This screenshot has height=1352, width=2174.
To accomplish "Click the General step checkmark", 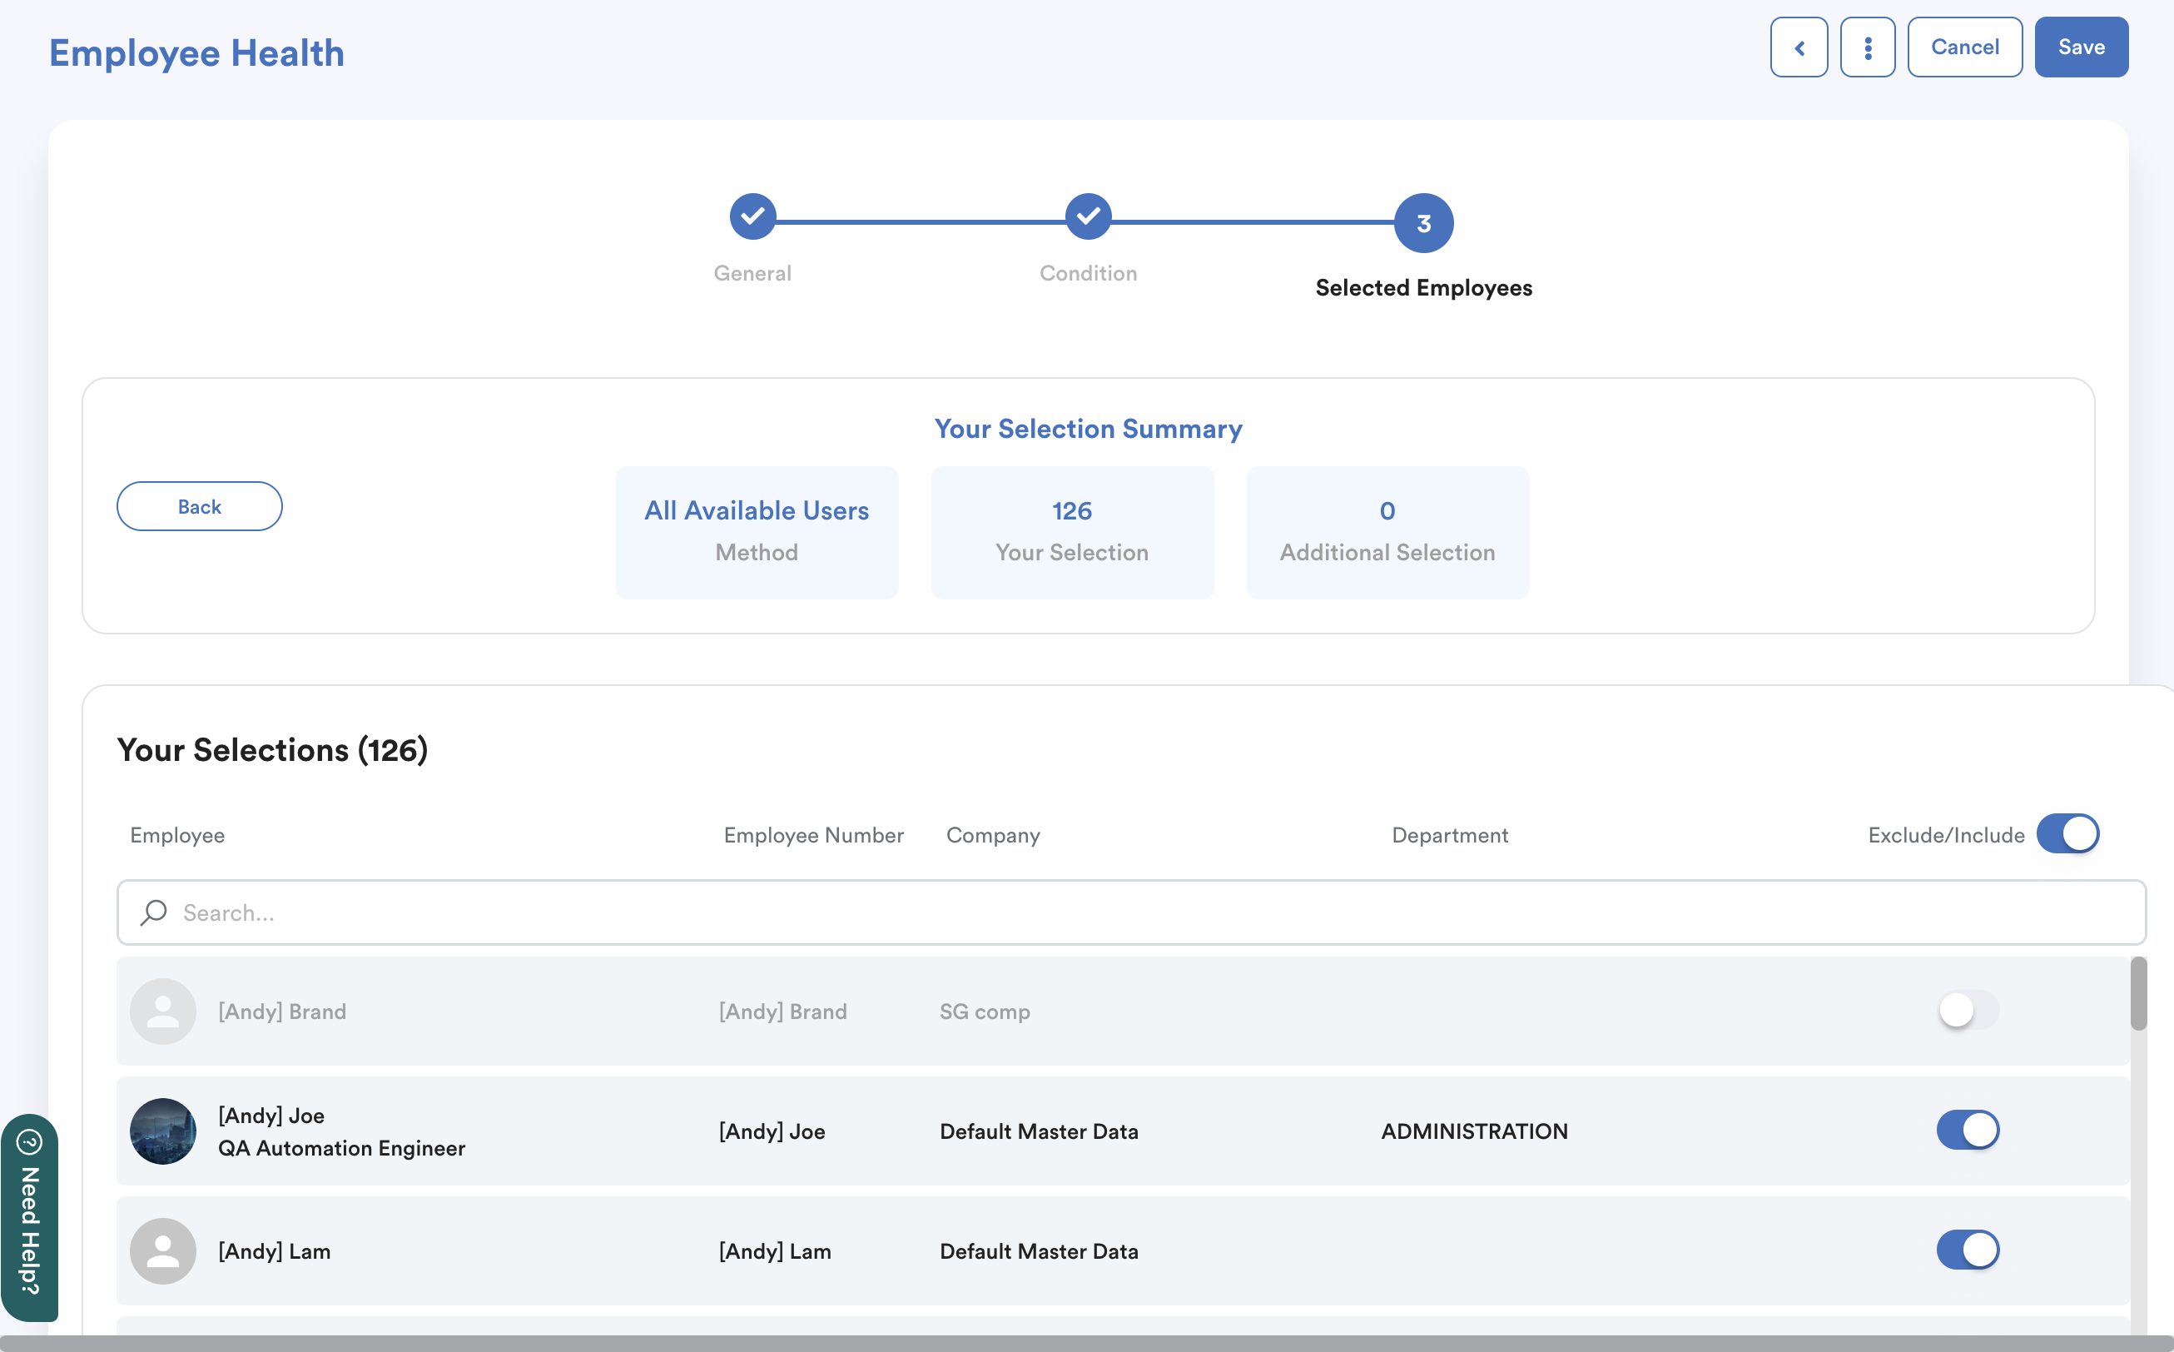I will coord(752,216).
